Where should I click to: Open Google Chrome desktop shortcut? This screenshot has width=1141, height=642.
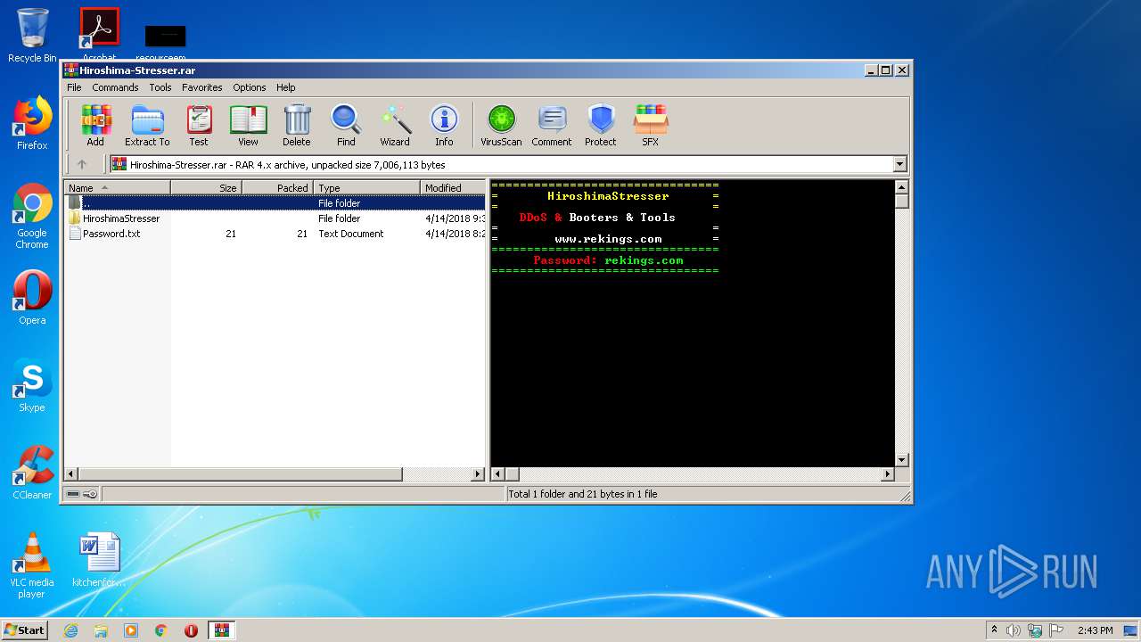[32, 216]
